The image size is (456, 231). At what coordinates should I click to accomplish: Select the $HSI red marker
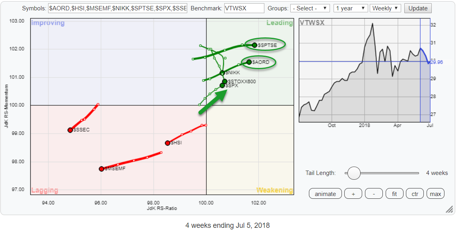[167, 143]
